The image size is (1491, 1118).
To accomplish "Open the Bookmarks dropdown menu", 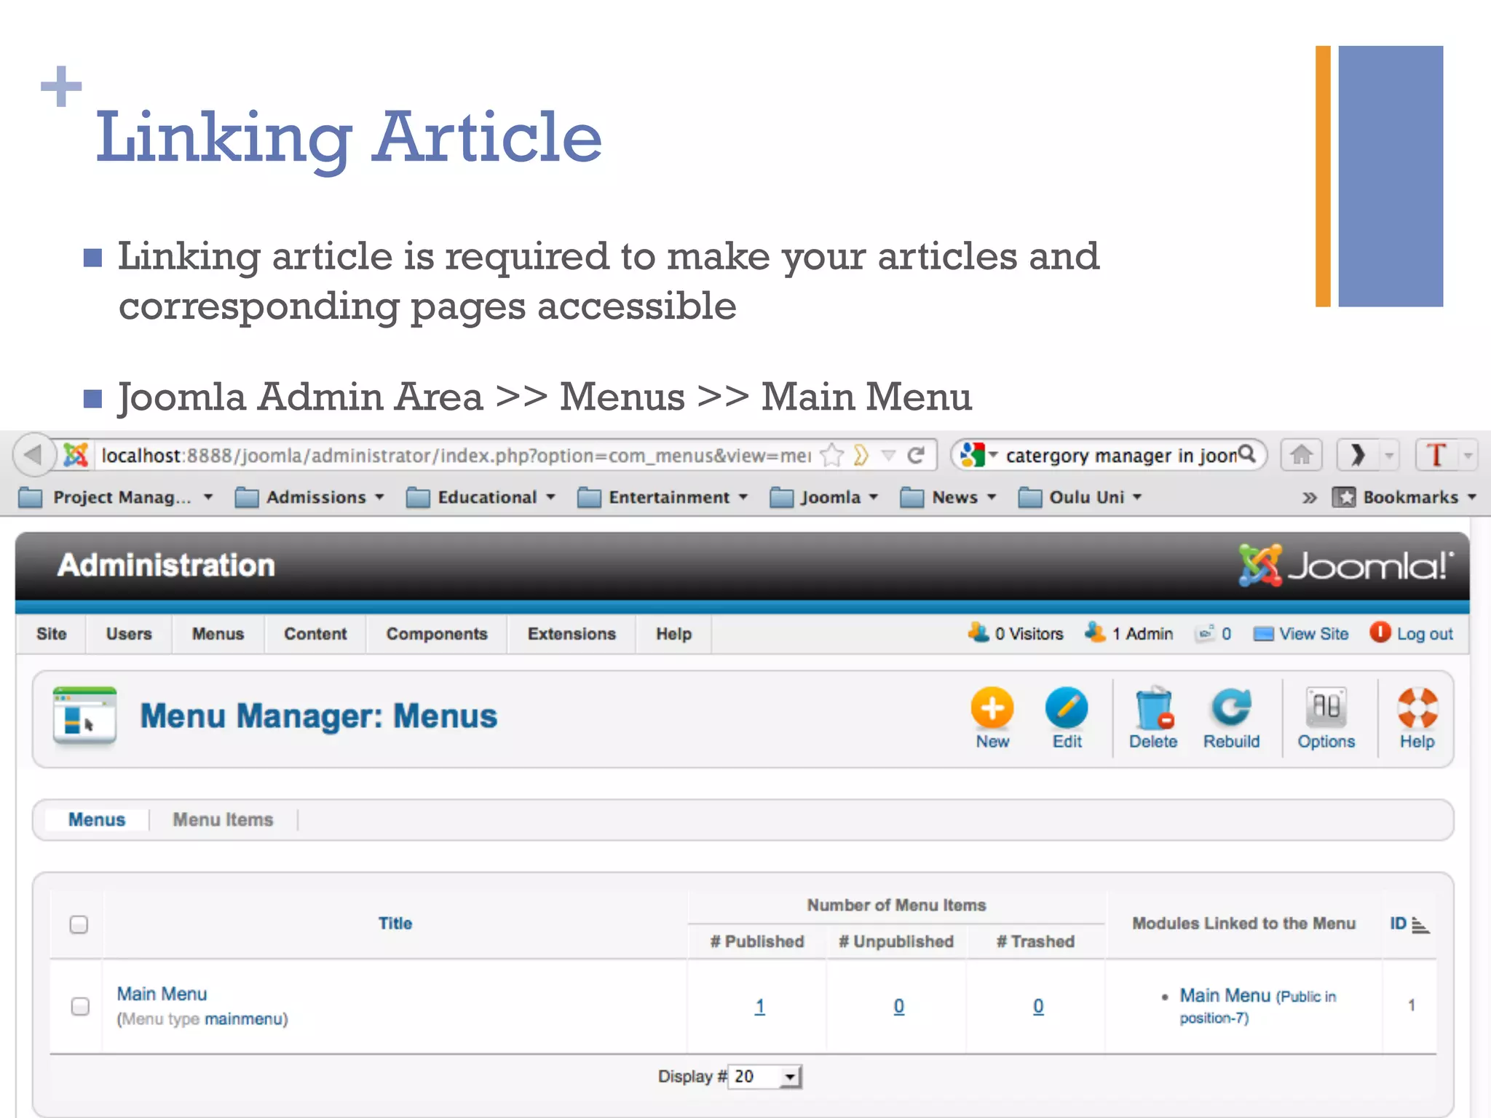I will [1404, 498].
